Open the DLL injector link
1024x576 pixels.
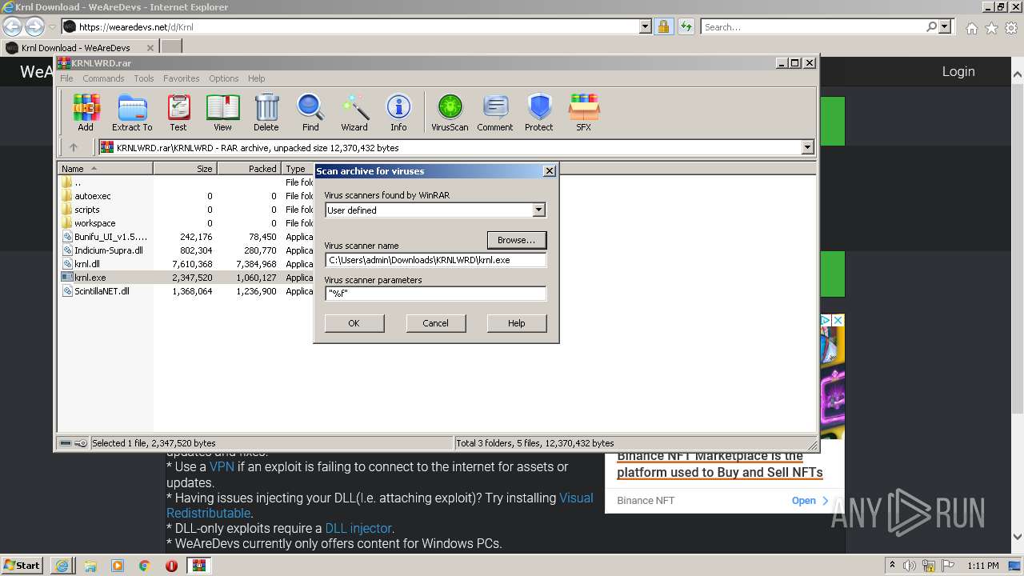point(358,528)
